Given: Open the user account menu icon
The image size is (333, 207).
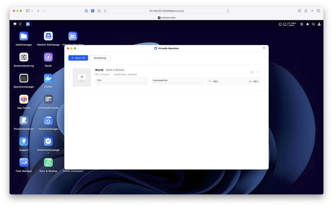Looking at the screenshot, I should click(x=319, y=24).
